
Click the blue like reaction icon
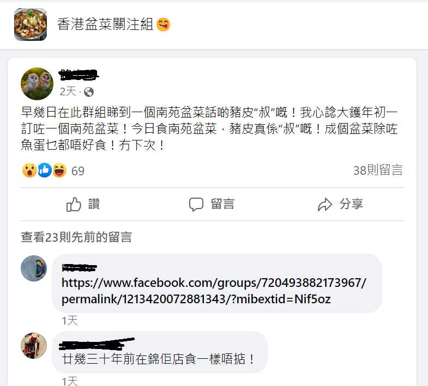[x=45, y=170]
